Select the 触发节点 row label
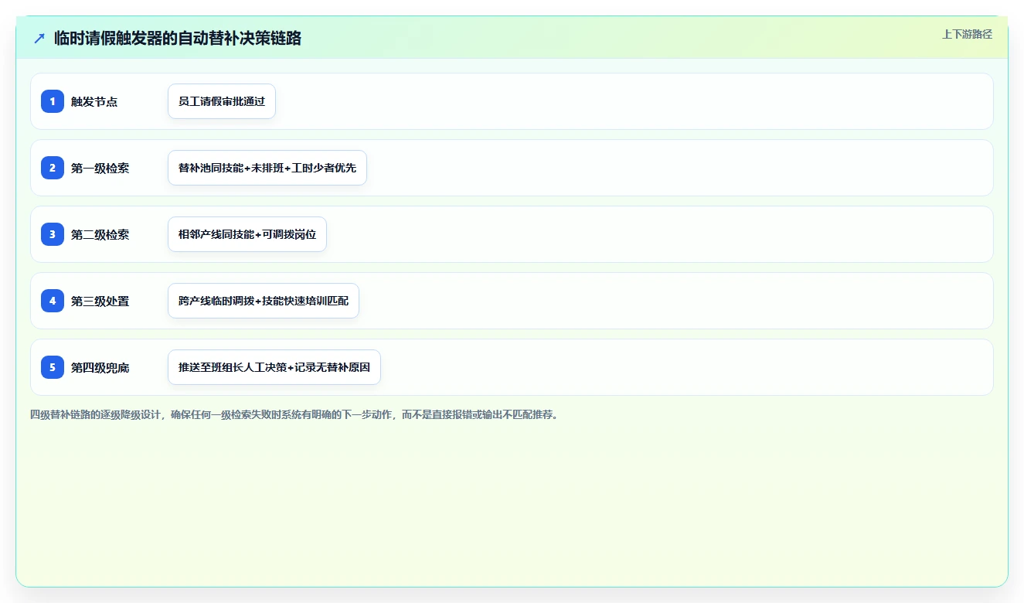1024x603 pixels. (x=94, y=101)
